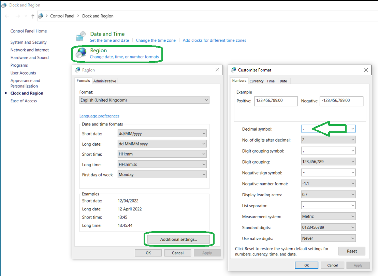378x276 pixels.
Task: Expand the Short time format dropdown
Action: point(162,154)
